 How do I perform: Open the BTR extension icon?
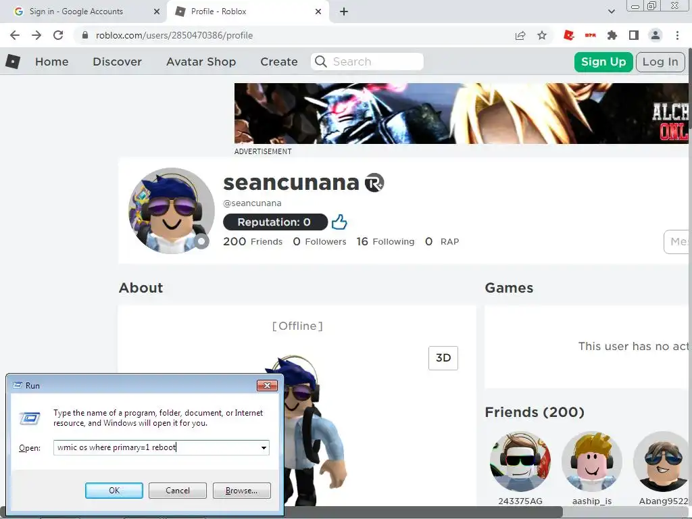(x=591, y=35)
